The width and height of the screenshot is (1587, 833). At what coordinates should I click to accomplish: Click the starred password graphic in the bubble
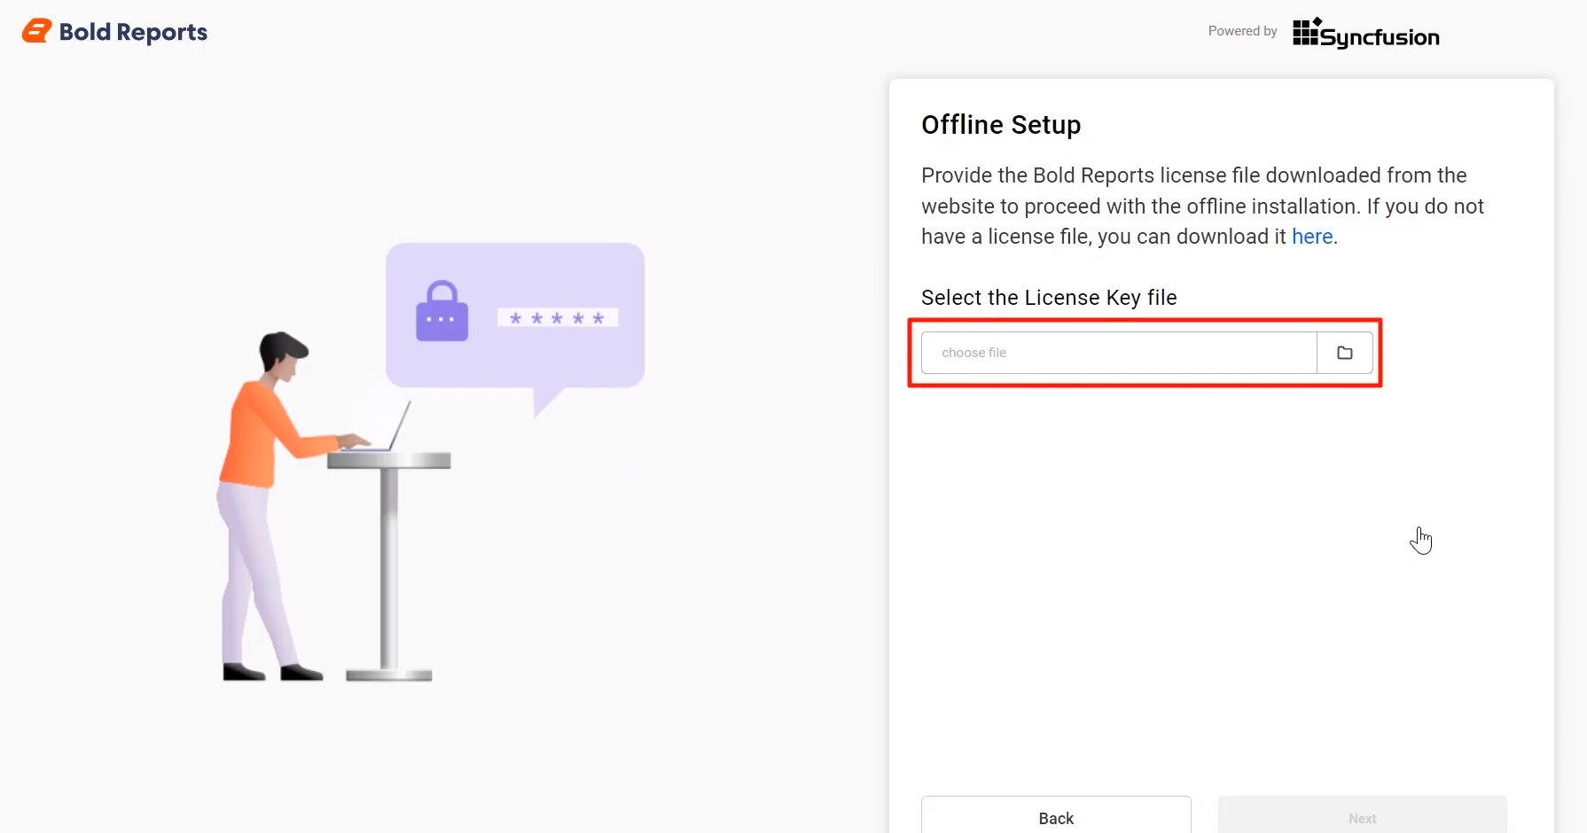pos(558,316)
